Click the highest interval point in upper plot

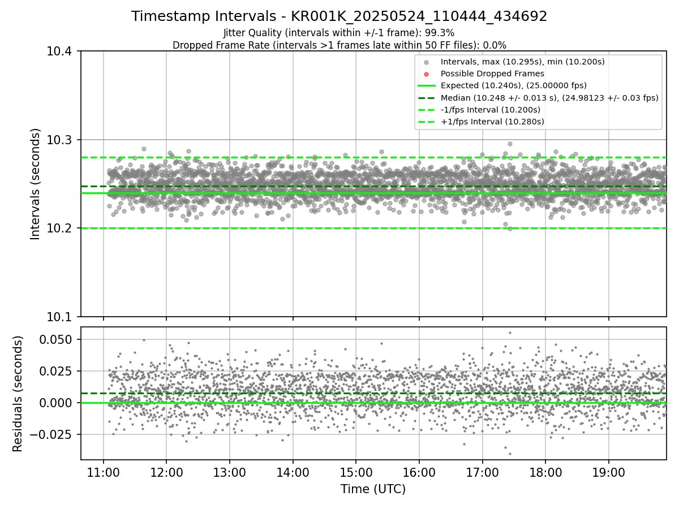point(510,144)
